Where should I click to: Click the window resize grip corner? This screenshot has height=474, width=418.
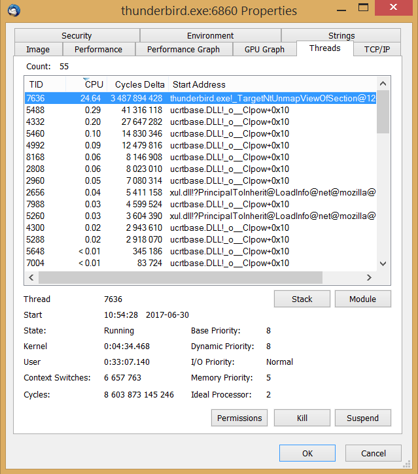(407, 464)
